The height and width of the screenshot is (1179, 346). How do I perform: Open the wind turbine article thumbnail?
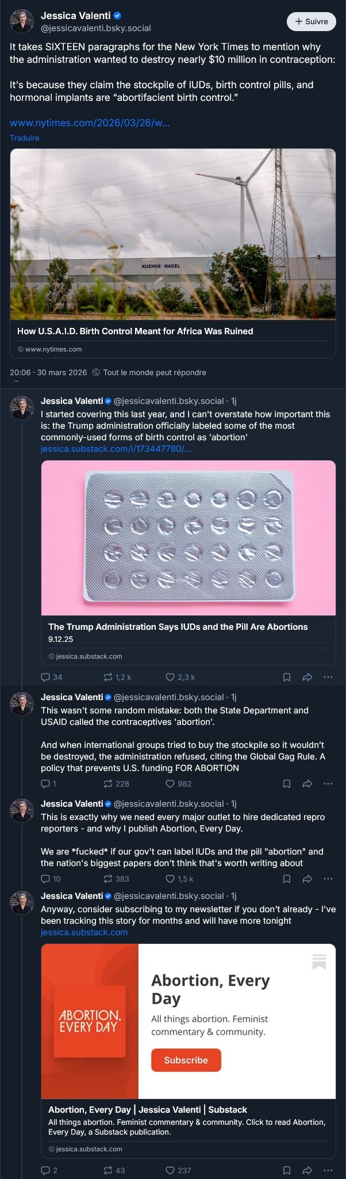tap(173, 234)
